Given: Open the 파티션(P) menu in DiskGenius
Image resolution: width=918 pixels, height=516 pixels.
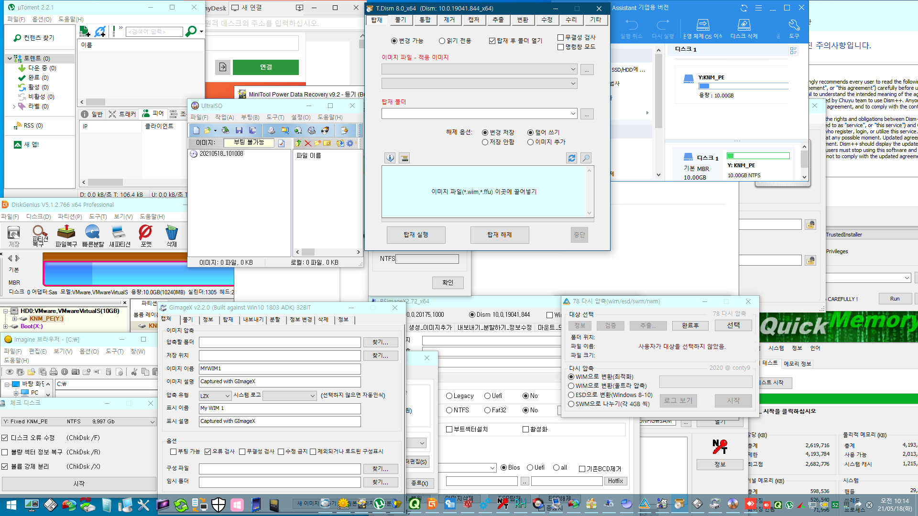Looking at the screenshot, I should pos(70,217).
